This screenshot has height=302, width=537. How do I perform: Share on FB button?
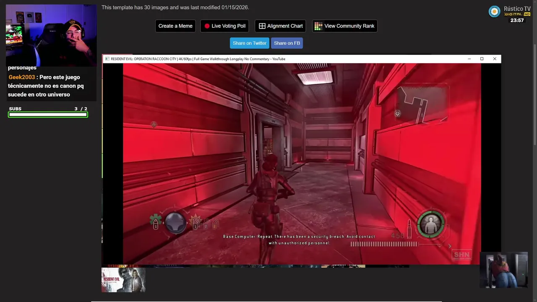pos(287,43)
